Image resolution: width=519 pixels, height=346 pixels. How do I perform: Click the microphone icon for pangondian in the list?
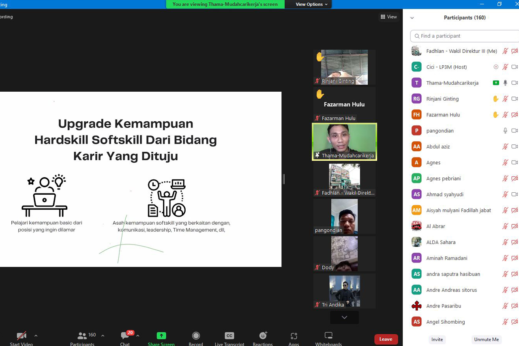tap(505, 131)
